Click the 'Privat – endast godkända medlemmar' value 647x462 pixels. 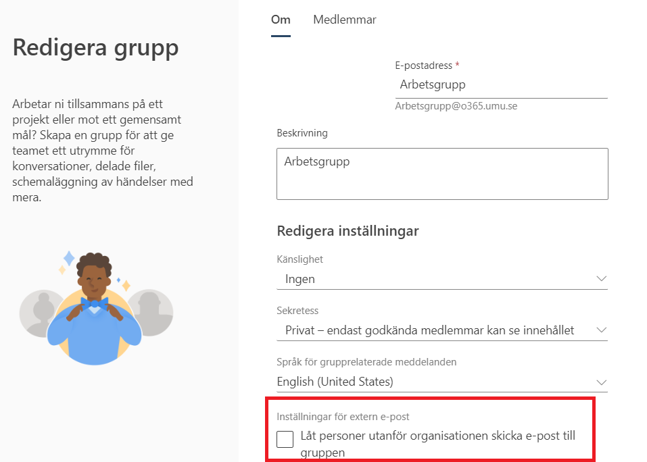coord(429,330)
